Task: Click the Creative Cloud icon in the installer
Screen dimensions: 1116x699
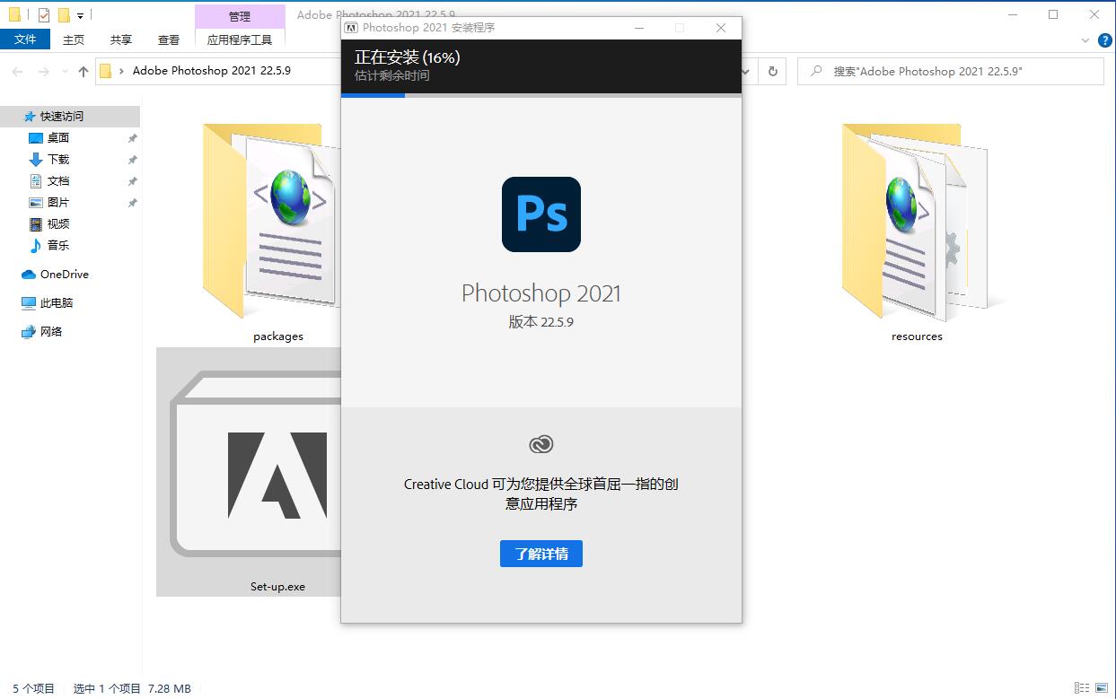Action: 540,443
